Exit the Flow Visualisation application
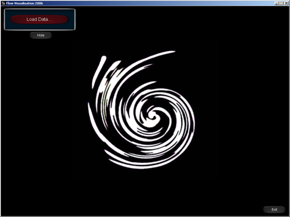This screenshot has width=290, height=217. 274,209
